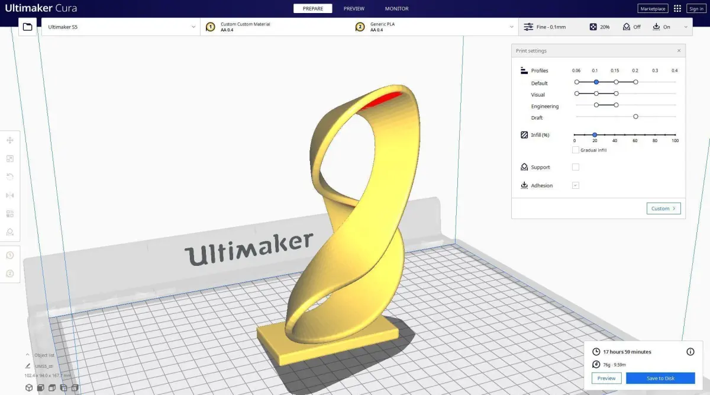Choose extruder 1 in left toolbar
The width and height of the screenshot is (710, 395).
[x=10, y=255]
